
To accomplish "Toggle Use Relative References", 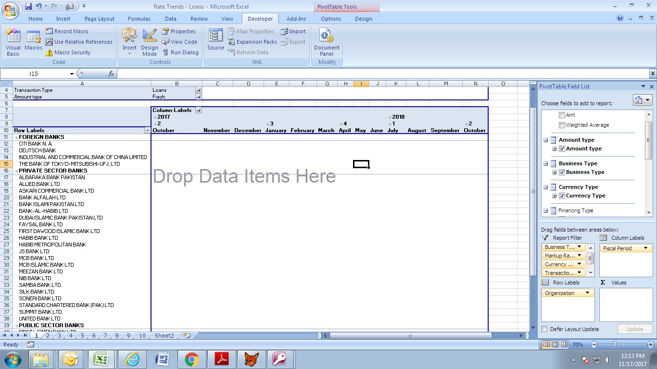I will pyautogui.click(x=79, y=42).
